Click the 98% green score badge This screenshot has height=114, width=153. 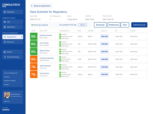pyautogui.click(x=34, y=36)
